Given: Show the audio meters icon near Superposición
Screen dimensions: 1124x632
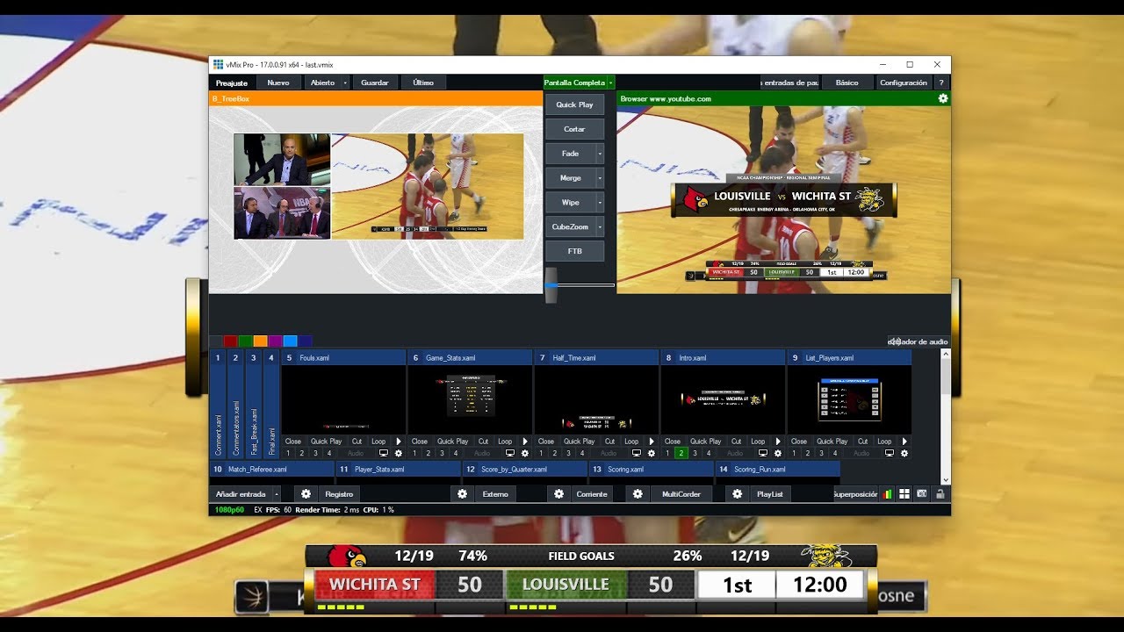Looking at the screenshot, I should click(887, 494).
